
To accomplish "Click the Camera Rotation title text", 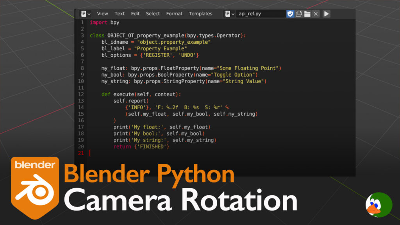I will [x=180, y=201].
